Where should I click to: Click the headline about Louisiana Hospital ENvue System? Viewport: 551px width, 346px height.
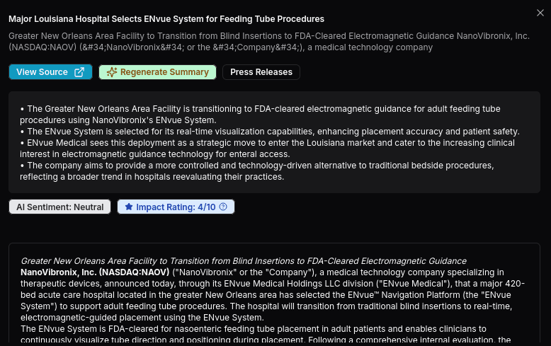pyautogui.click(x=166, y=19)
